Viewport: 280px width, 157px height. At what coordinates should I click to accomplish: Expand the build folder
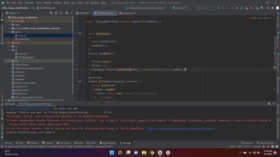pyautogui.click(x=9, y=43)
